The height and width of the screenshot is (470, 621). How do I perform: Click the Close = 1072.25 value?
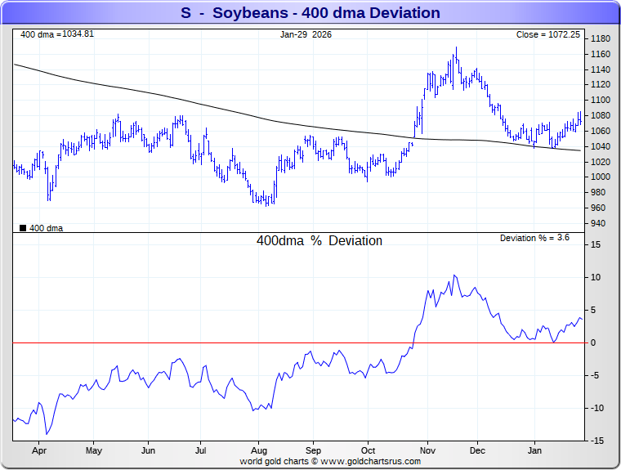pyautogui.click(x=547, y=34)
